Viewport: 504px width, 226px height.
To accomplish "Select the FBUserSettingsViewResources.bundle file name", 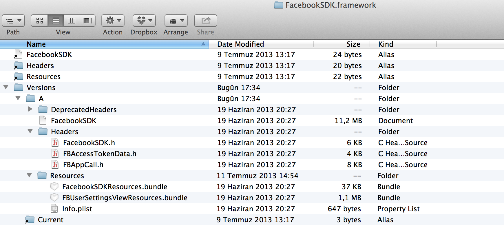I will [125, 198].
